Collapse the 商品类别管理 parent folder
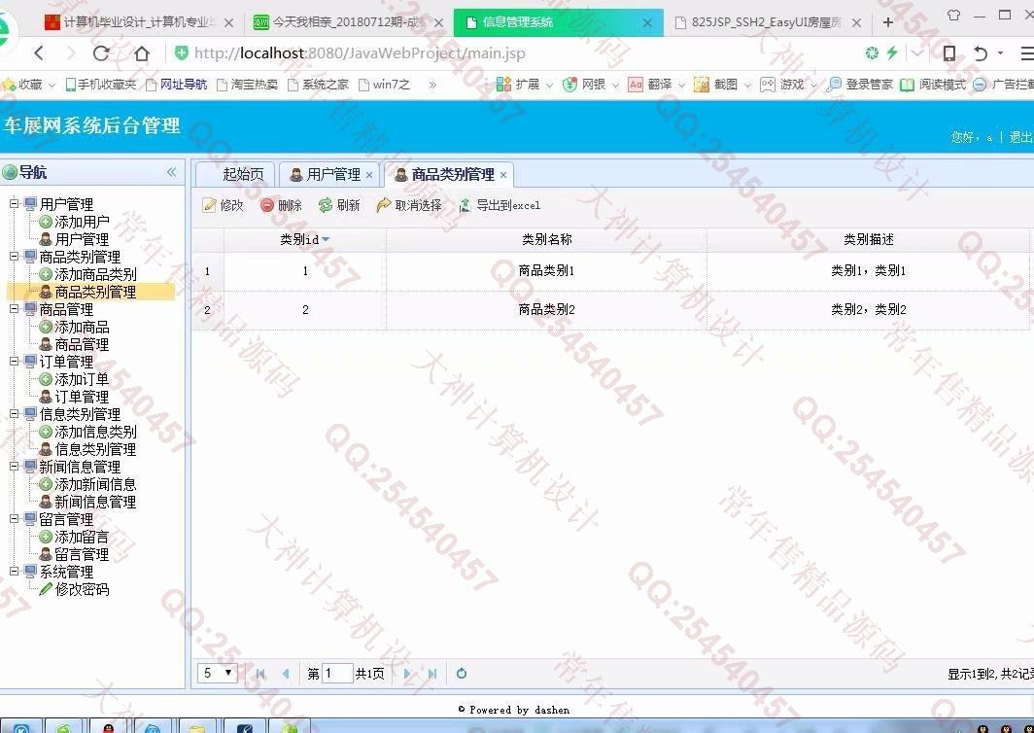Image resolution: width=1034 pixels, height=733 pixels. click(x=14, y=256)
